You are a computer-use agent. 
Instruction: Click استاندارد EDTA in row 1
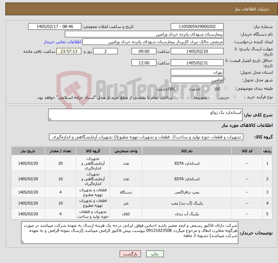(x=187, y=163)
